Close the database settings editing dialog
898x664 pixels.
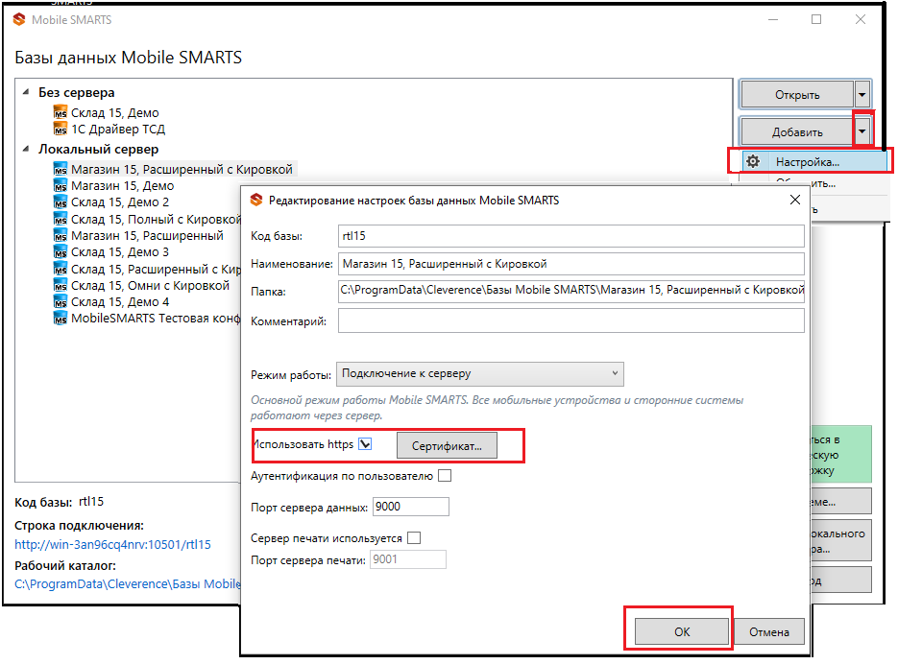click(x=795, y=200)
